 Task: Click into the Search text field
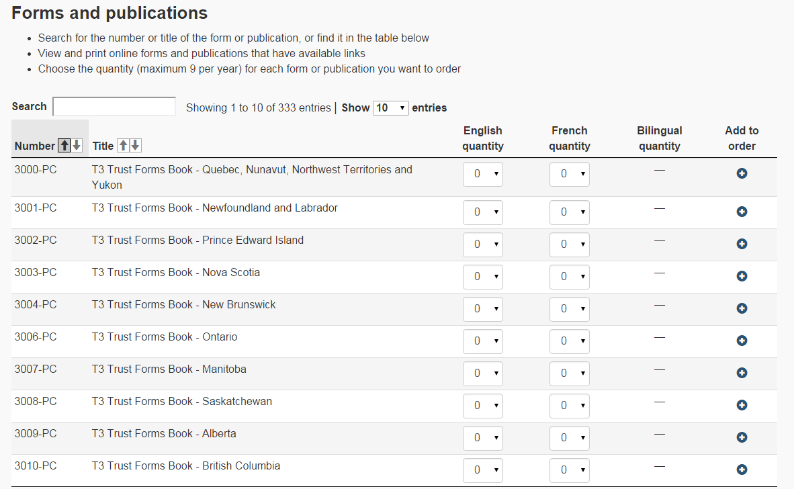click(114, 107)
